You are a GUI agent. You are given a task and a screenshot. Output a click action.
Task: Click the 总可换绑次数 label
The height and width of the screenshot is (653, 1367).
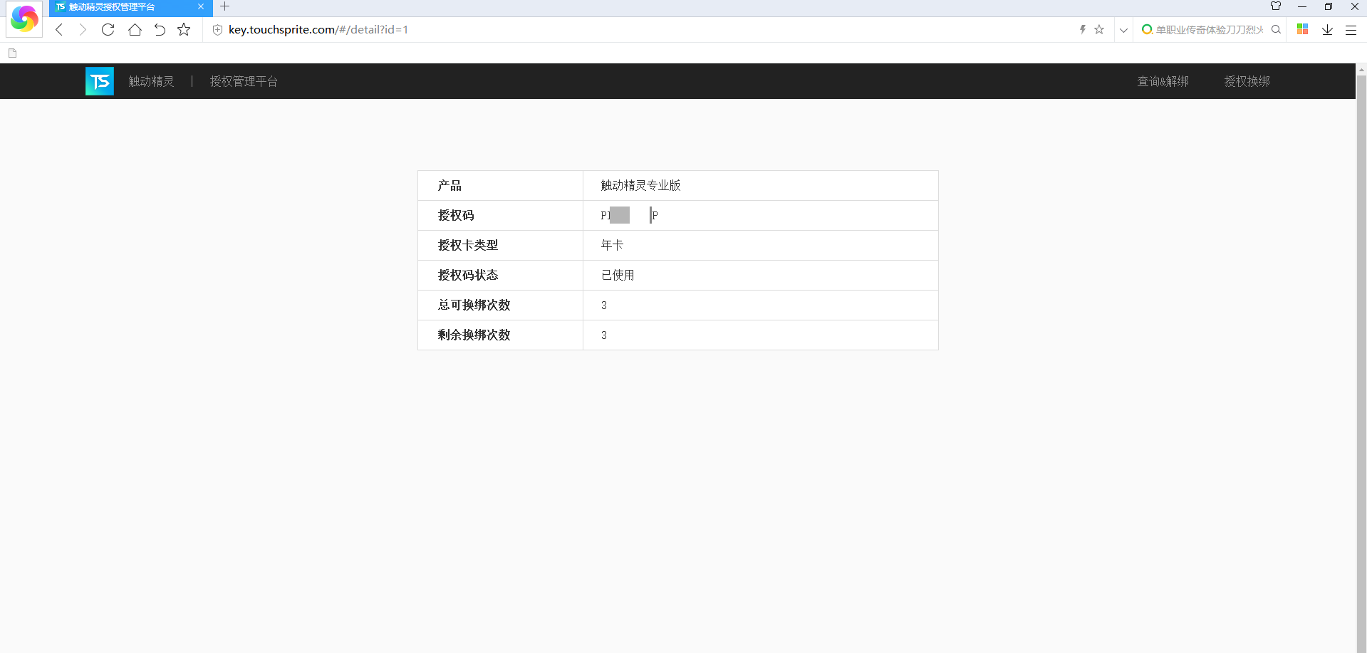[474, 305]
